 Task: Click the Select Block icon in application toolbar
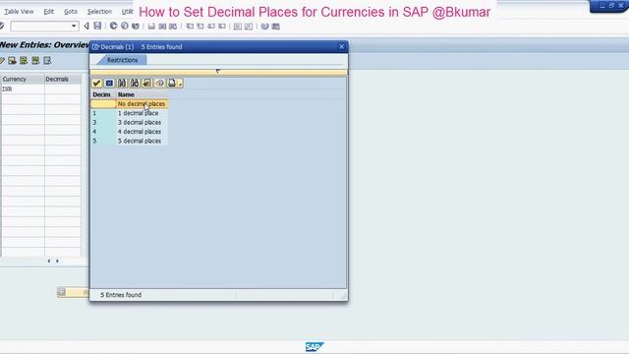pos(35,61)
